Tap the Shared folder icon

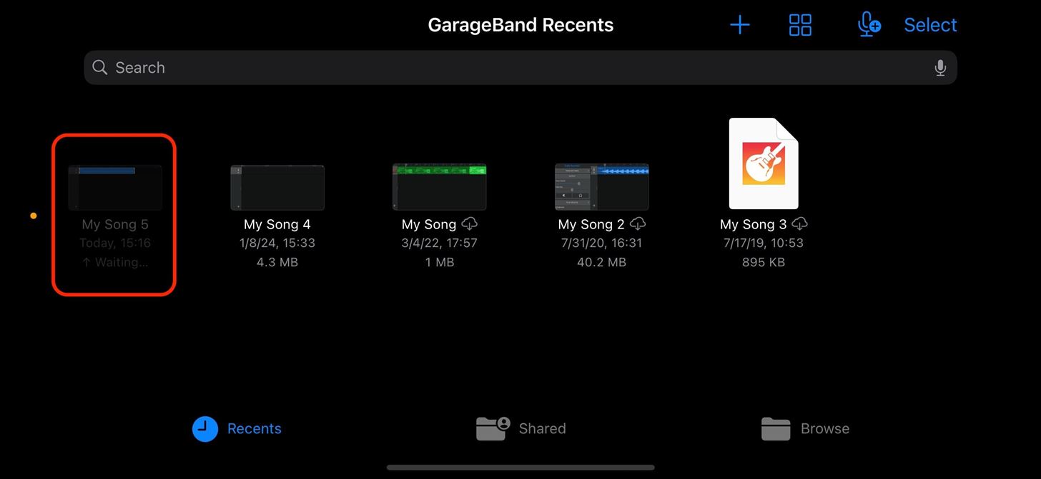click(x=493, y=428)
